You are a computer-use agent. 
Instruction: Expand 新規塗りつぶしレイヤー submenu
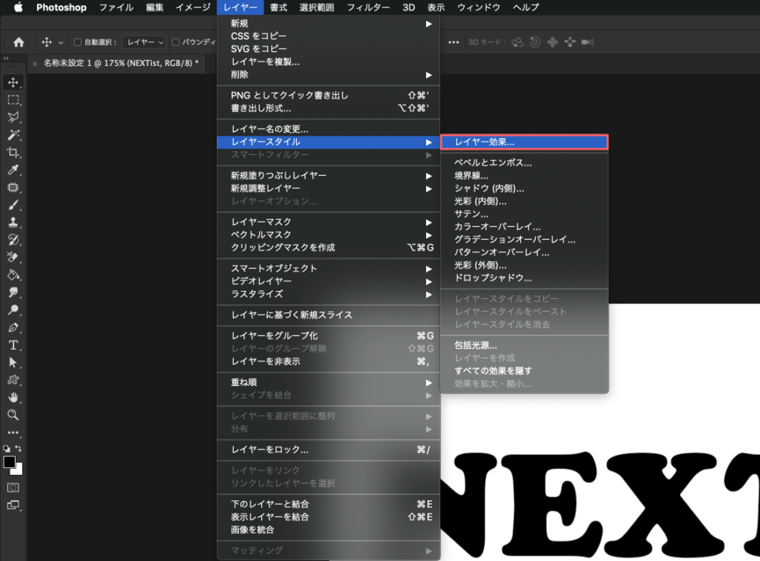[329, 175]
